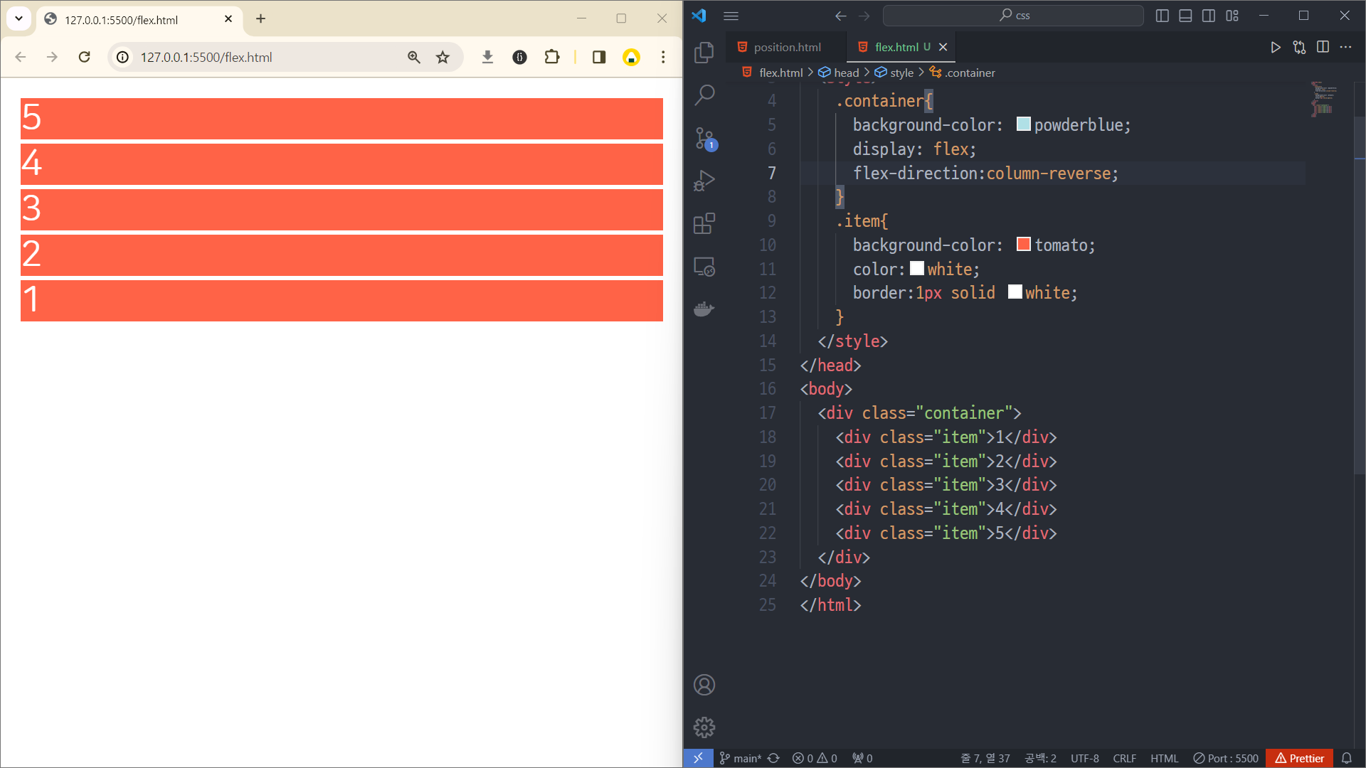Open the Explorer view in activity bar
Screen dimensions: 1366x768
pyautogui.click(x=704, y=52)
